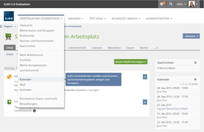Select Übersicht in the menu

coord(26,25)
